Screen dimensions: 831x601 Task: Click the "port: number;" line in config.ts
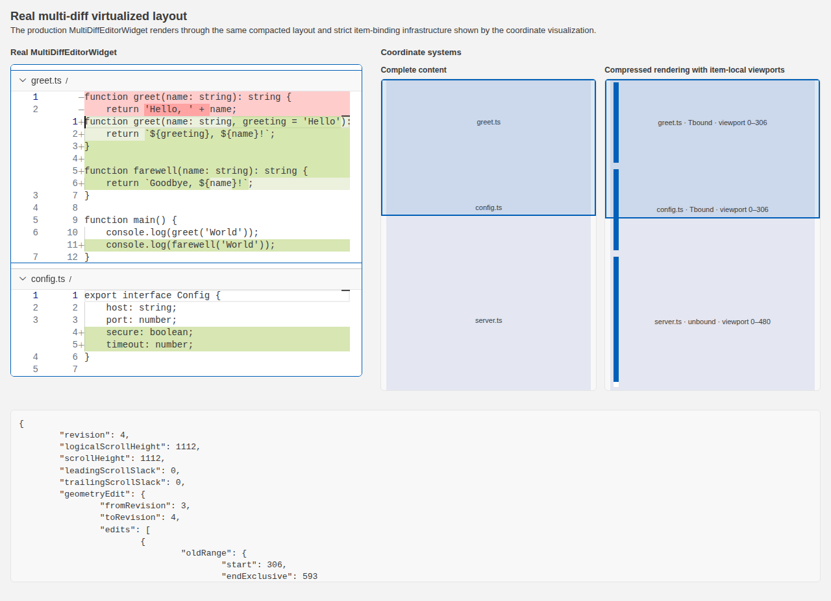(142, 320)
